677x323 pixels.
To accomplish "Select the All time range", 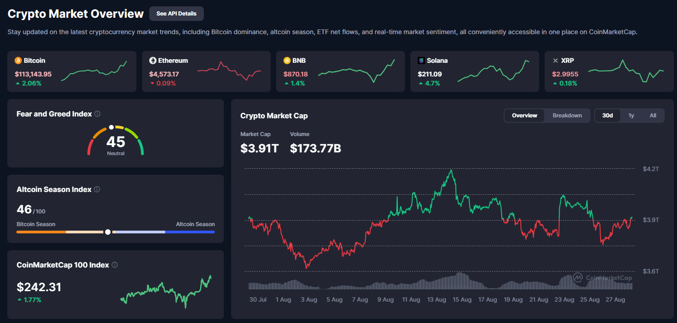I will coord(653,116).
